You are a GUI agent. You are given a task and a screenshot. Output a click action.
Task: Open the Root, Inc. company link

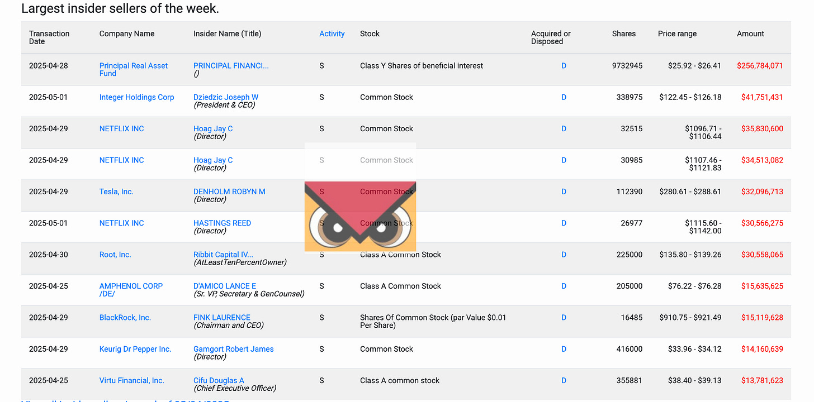(115, 255)
